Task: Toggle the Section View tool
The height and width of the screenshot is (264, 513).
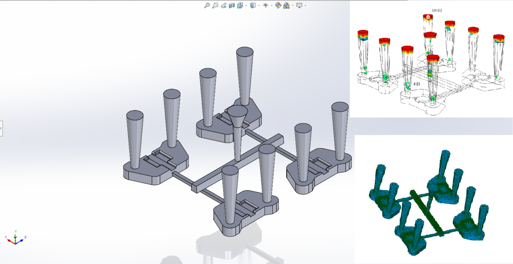Action: coord(232,6)
